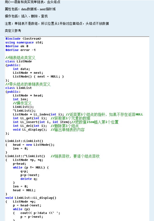Viewport: 154px width, 221px height.
Task: Click the 'p = head->next;' statement
Action: coord(27,205)
